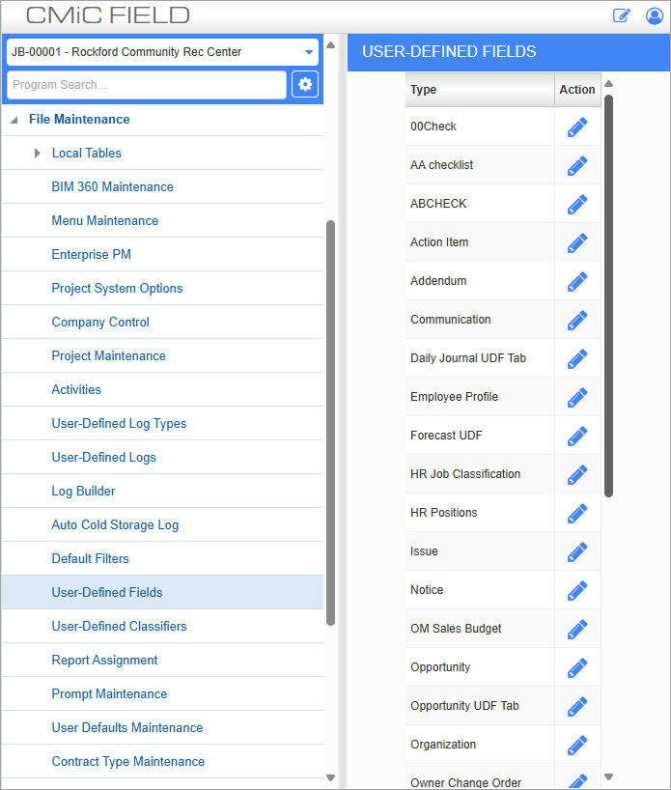Viewport: 671px width, 790px height.
Task: Click the gear icon beside Program Search
Action: coord(305,84)
